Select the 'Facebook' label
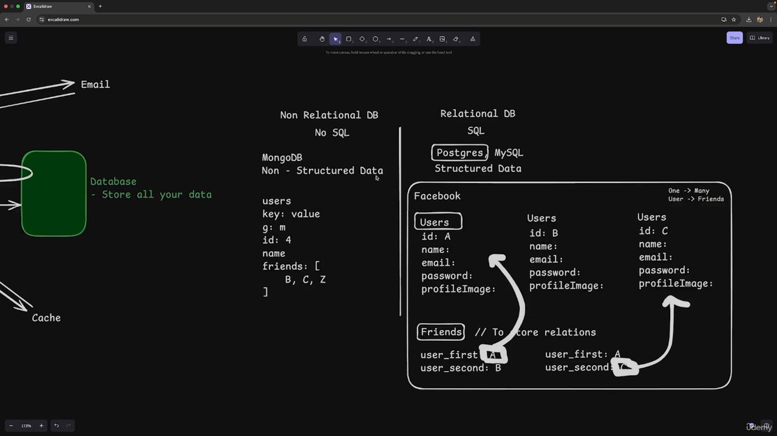Screen dimensions: 777x436 tap(437, 196)
